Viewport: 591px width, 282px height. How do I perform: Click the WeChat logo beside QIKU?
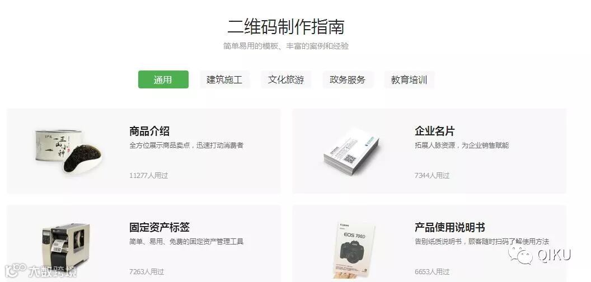pos(520,255)
